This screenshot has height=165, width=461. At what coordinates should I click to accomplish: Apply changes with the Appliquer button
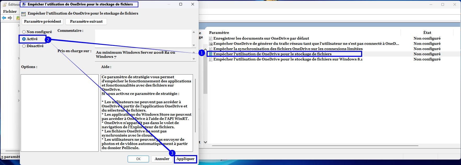[185, 159]
